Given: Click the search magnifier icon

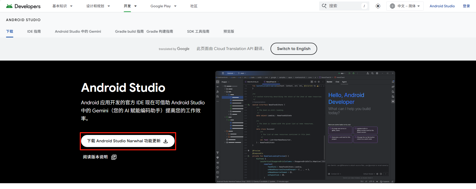Looking at the screenshot, I should [x=324, y=6].
